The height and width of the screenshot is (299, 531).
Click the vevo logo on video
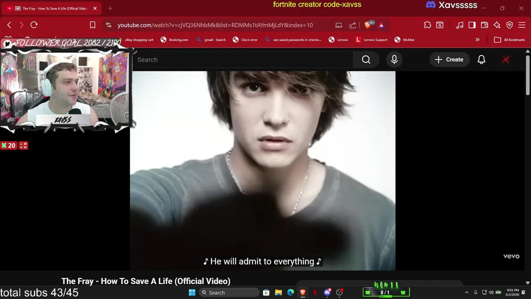coord(511,256)
